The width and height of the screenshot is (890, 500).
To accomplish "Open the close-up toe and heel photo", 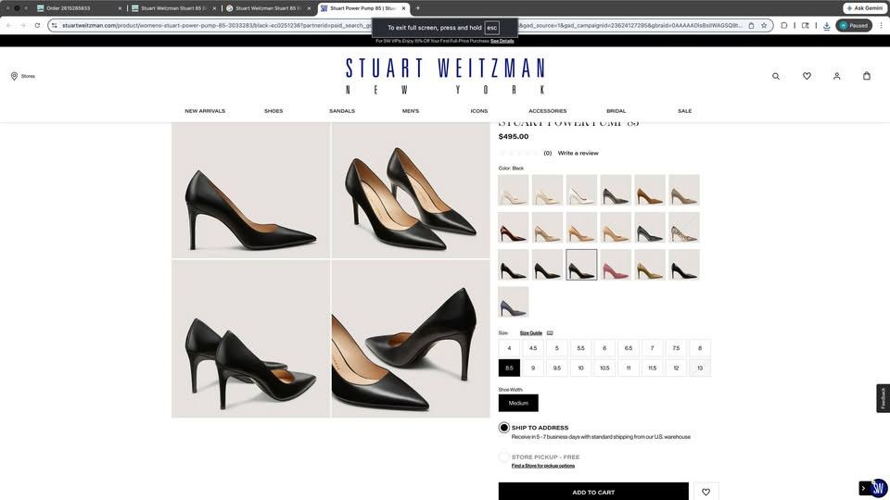I will coord(411,339).
